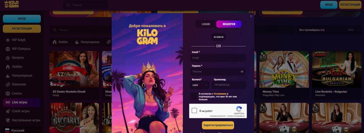Focus the Email input field
The width and height of the screenshot is (364, 133).
point(218,58)
